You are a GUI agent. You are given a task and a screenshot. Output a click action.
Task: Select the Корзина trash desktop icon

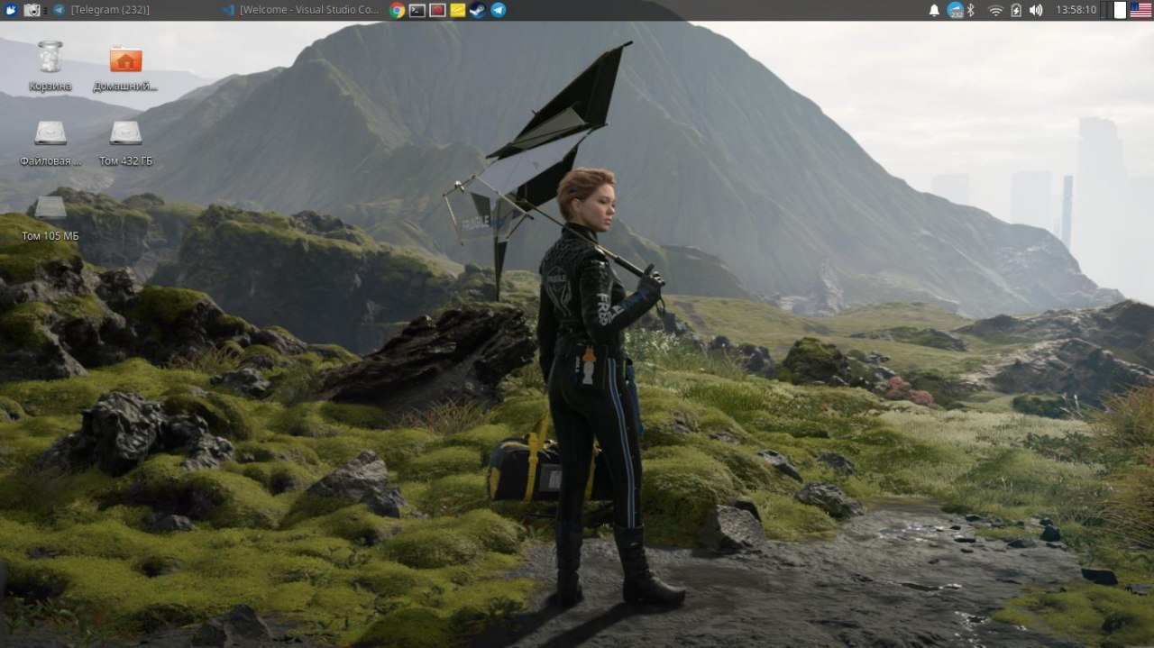coord(50,67)
